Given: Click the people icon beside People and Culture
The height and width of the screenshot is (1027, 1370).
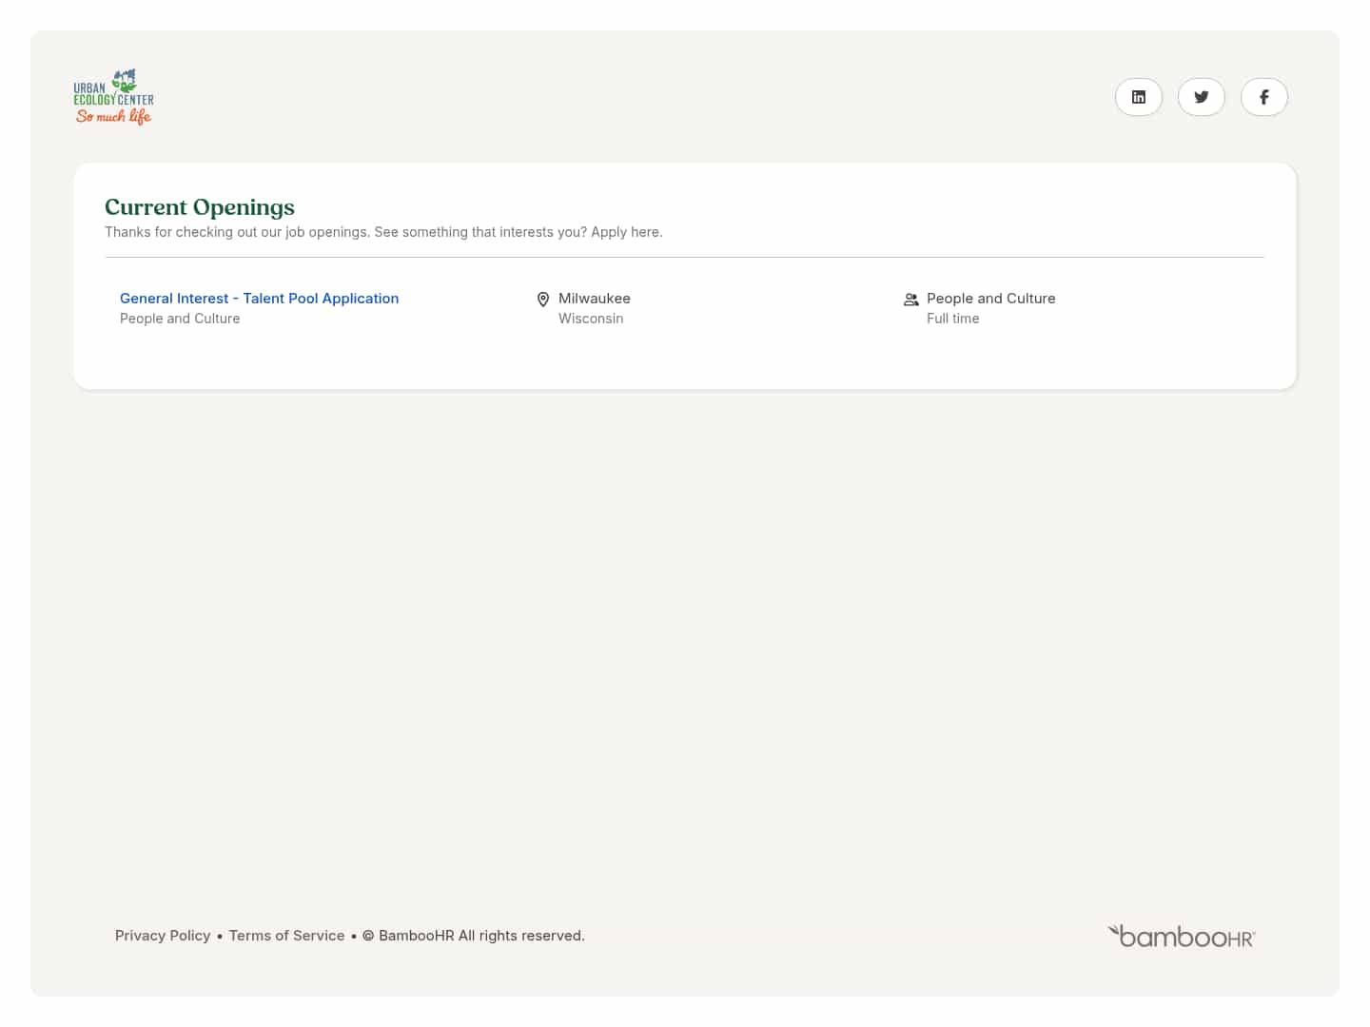Looking at the screenshot, I should [x=910, y=300].
